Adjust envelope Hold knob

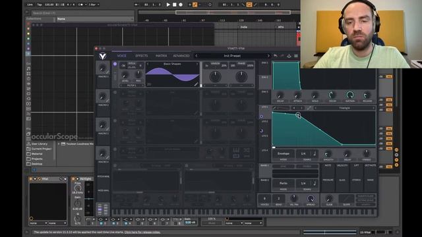point(315,95)
